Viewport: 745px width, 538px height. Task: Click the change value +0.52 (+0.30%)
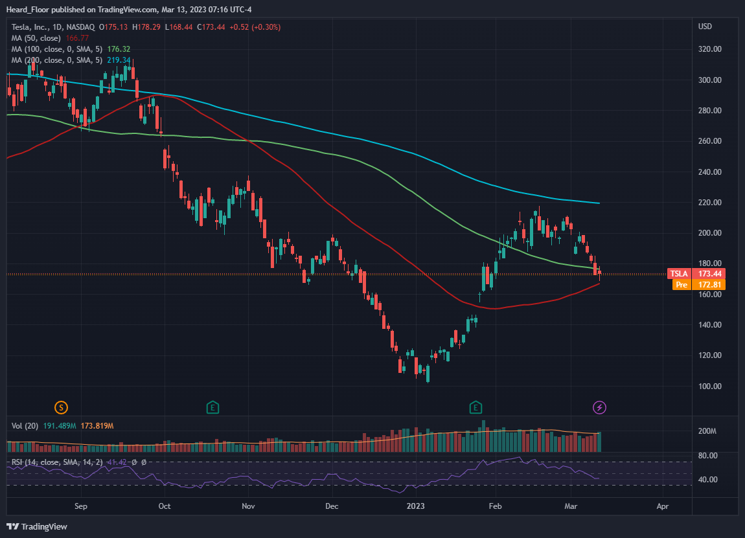tap(255, 27)
